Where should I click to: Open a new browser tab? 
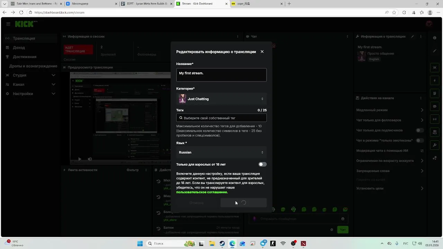(289, 3)
